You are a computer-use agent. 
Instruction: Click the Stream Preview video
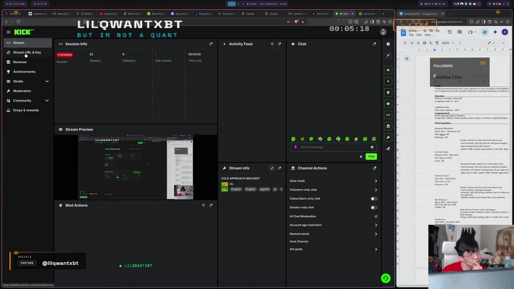[136, 167]
